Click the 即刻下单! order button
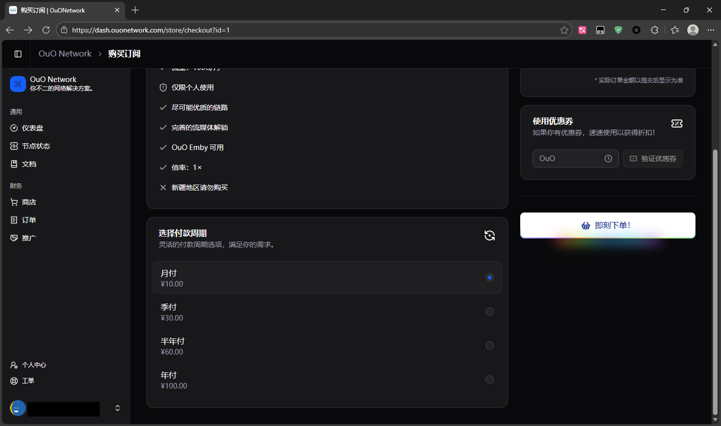721x426 pixels. (x=607, y=225)
